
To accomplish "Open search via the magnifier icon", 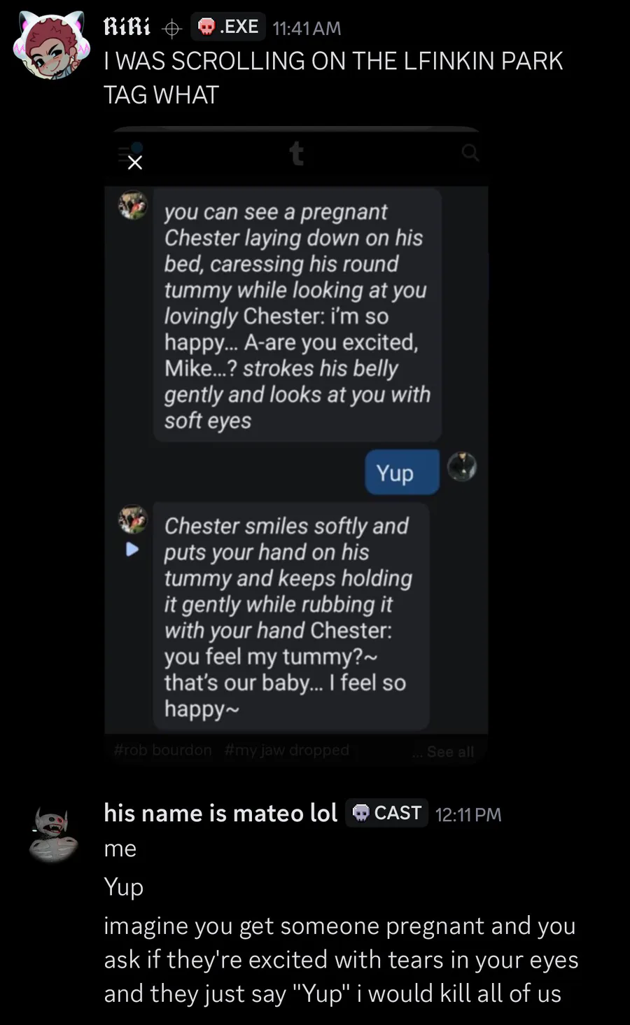I will (470, 152).
